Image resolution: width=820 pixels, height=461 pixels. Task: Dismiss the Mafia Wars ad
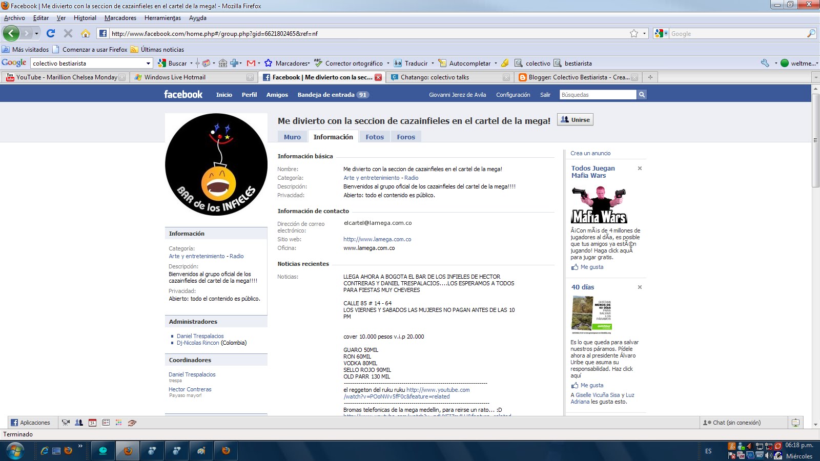640,168
